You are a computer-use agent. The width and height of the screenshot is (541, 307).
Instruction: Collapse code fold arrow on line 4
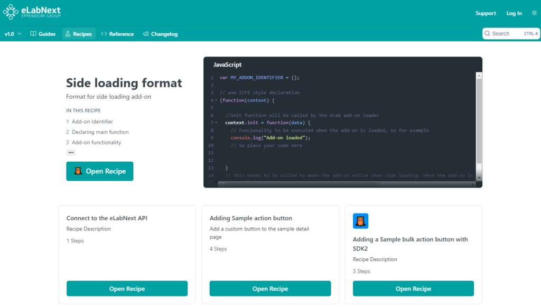(x=216, y=100)
